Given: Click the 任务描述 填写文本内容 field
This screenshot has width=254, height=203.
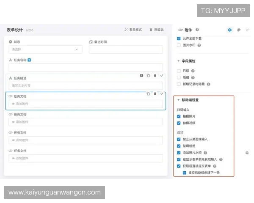Looking at the screenshot, I should click(x=86, y=85).
